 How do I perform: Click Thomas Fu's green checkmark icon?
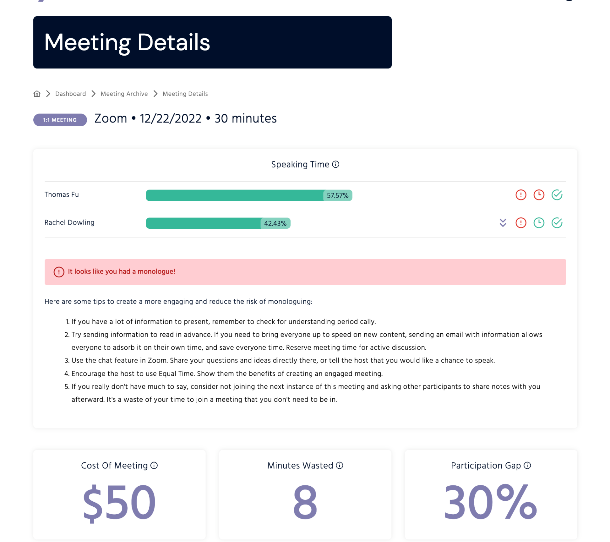pos(557,195)
